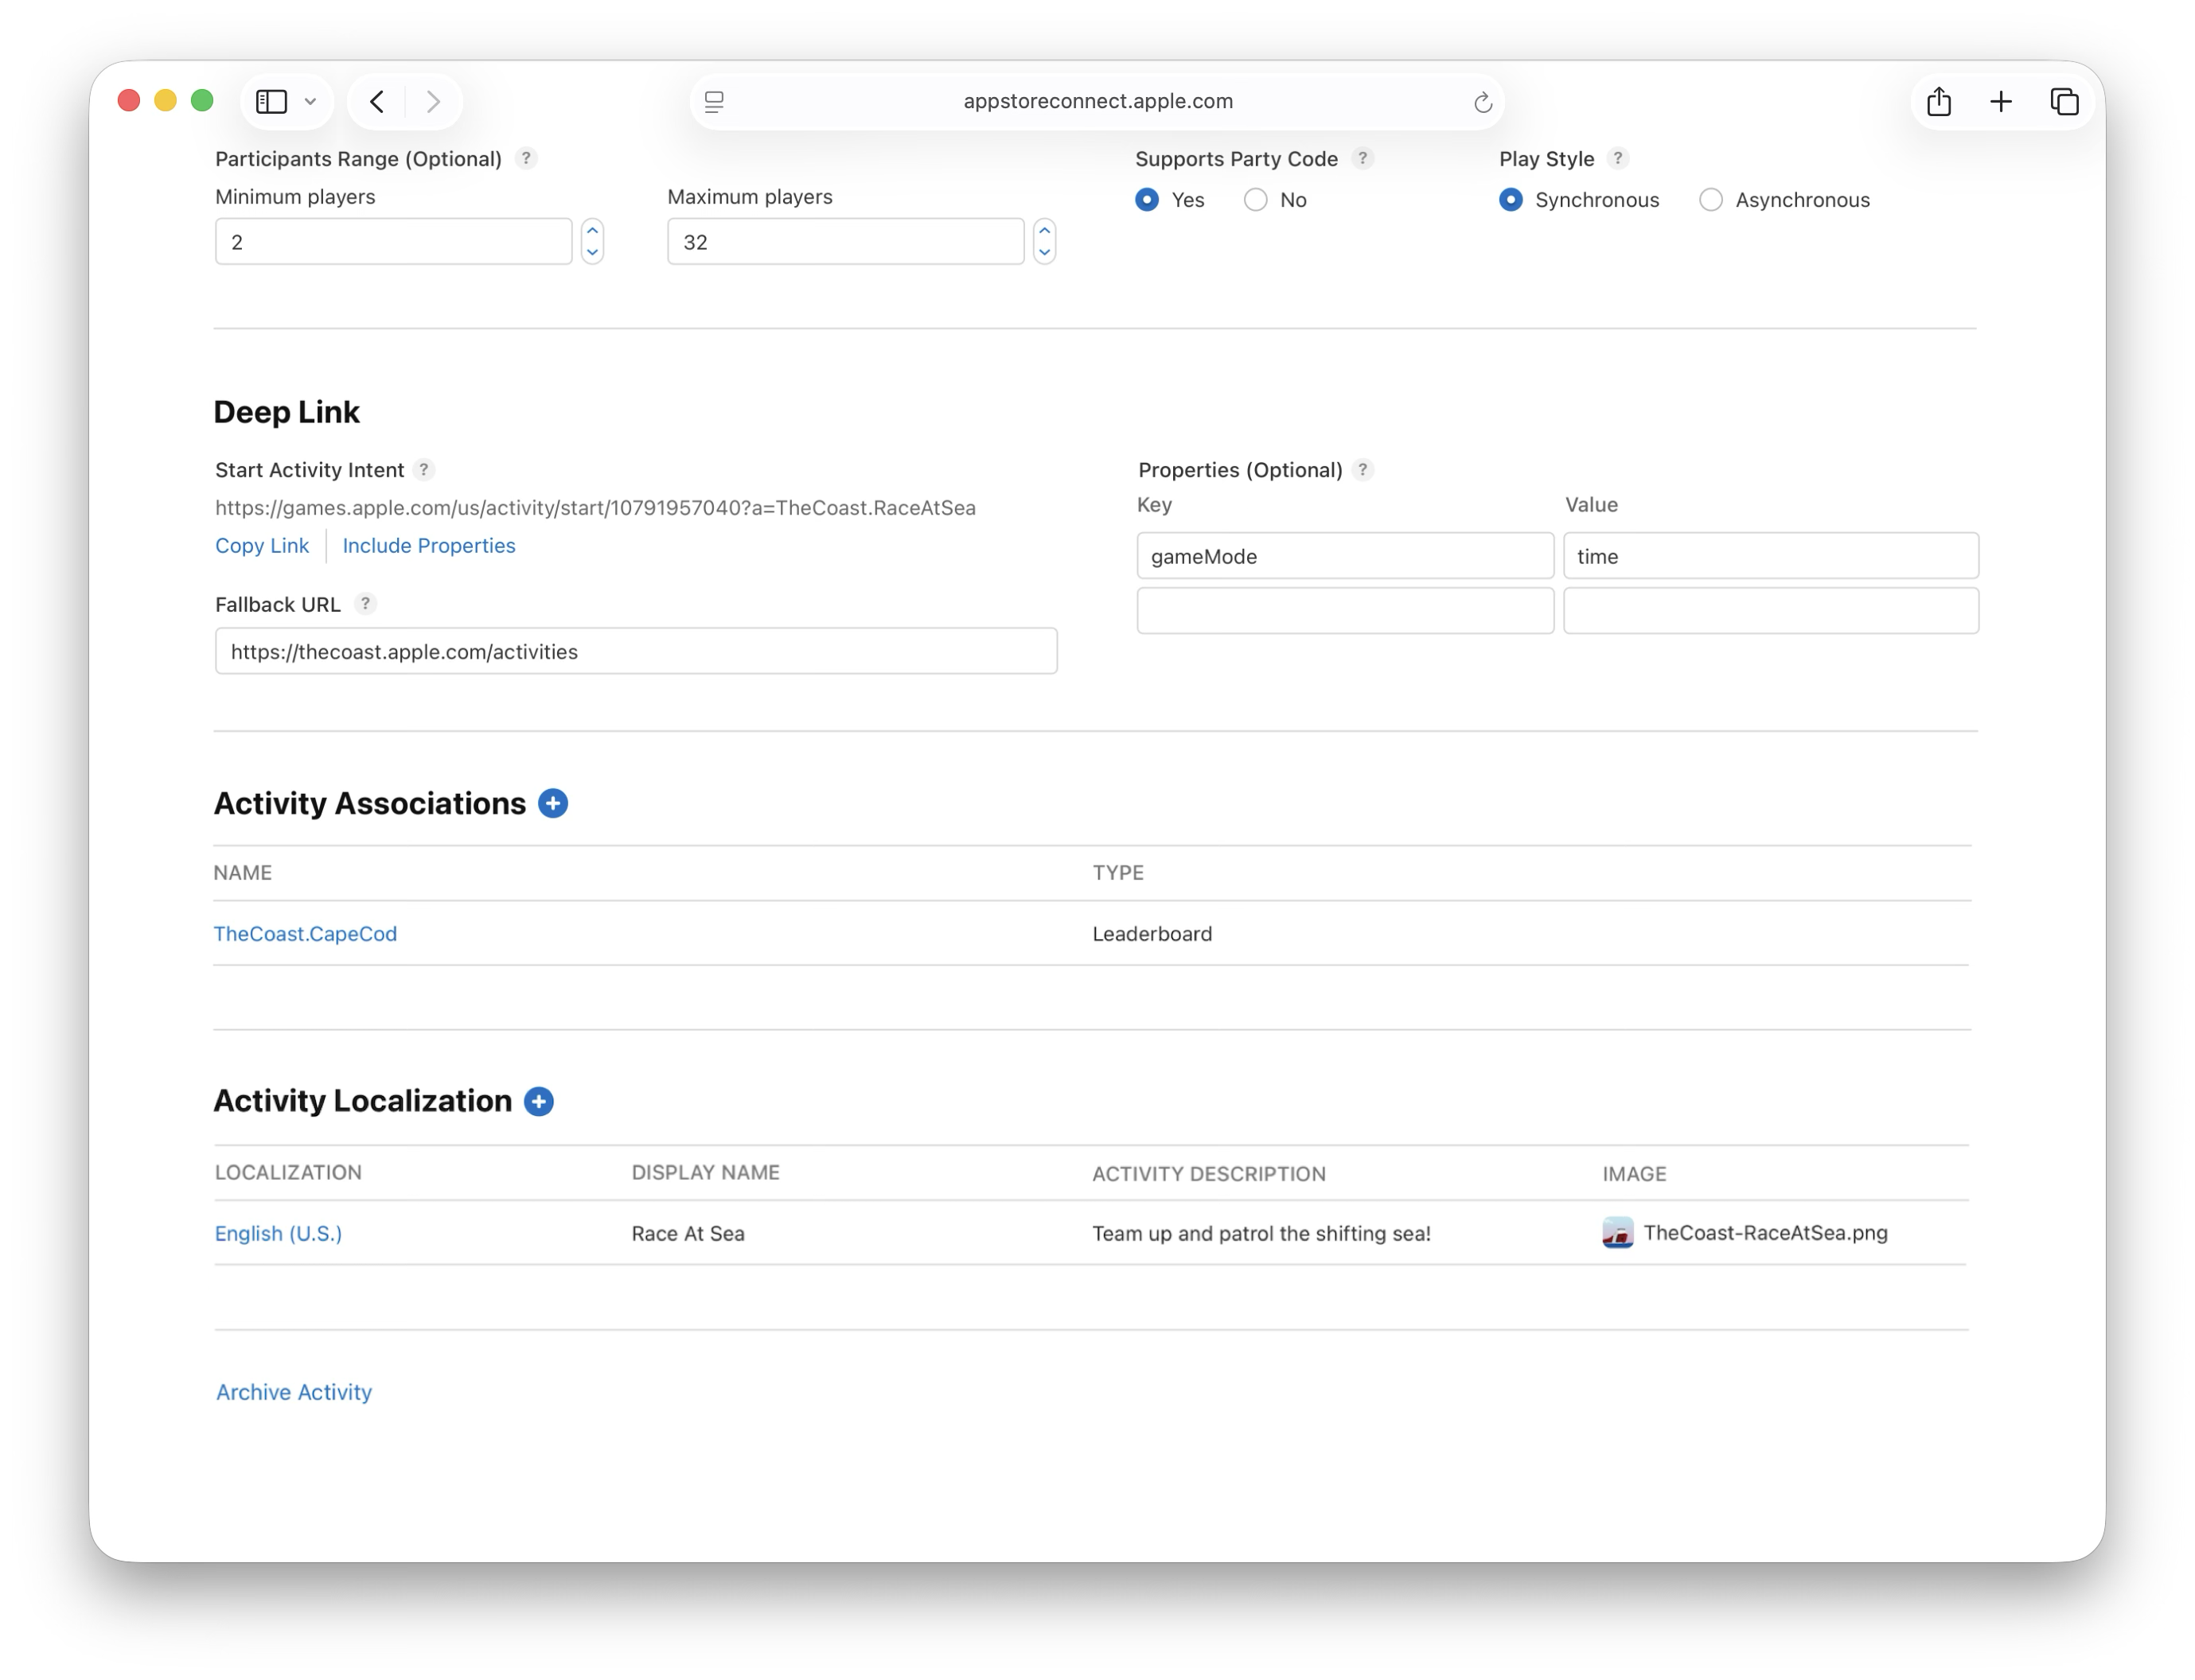The height and width of the screenshot is (1680, 2195).
Task: Open the TheCoast.CapeCod leaderboard association
Action: [x=305, y=934]
